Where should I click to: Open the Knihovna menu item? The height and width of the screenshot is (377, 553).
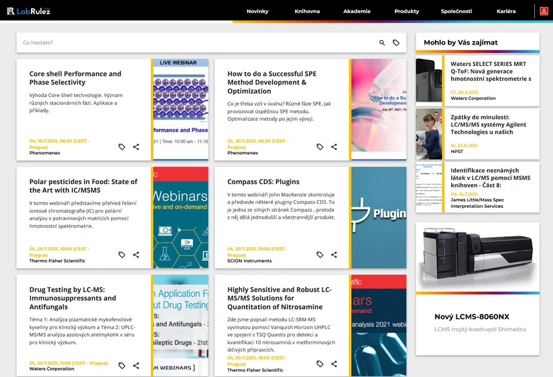[x=307, y=11]
